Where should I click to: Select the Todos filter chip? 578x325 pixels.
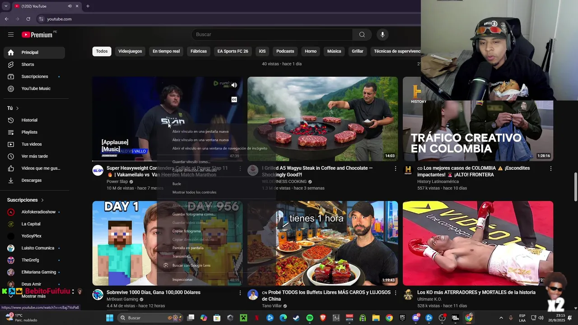click(x=102, y=51)
